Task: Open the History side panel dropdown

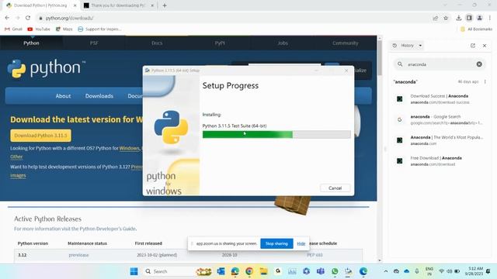Action: click(x=407, y=46)
